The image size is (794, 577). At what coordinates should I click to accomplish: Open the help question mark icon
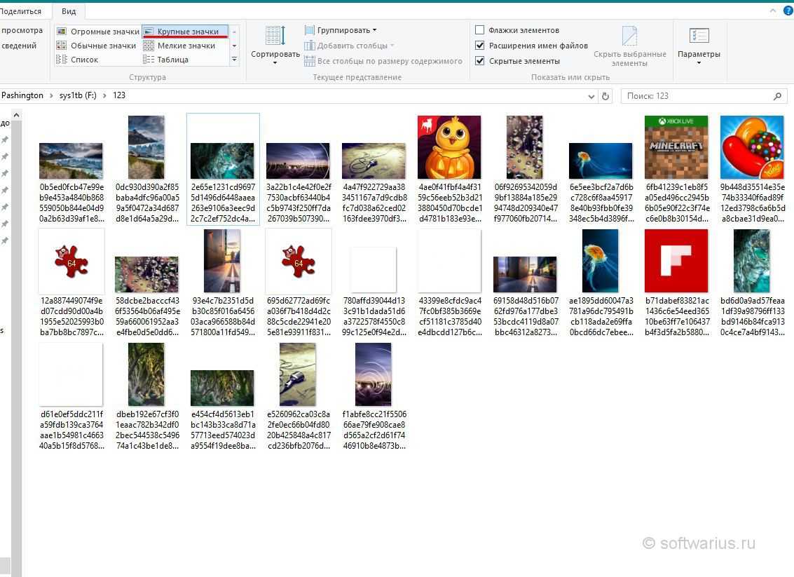(x=787, y=11)
